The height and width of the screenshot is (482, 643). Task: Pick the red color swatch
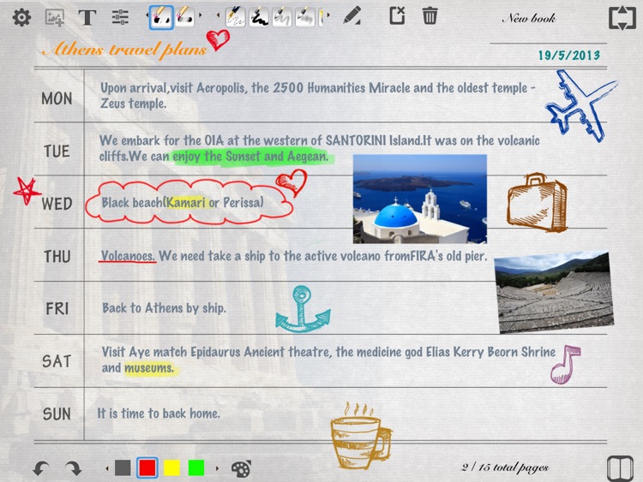pos(147,467)
